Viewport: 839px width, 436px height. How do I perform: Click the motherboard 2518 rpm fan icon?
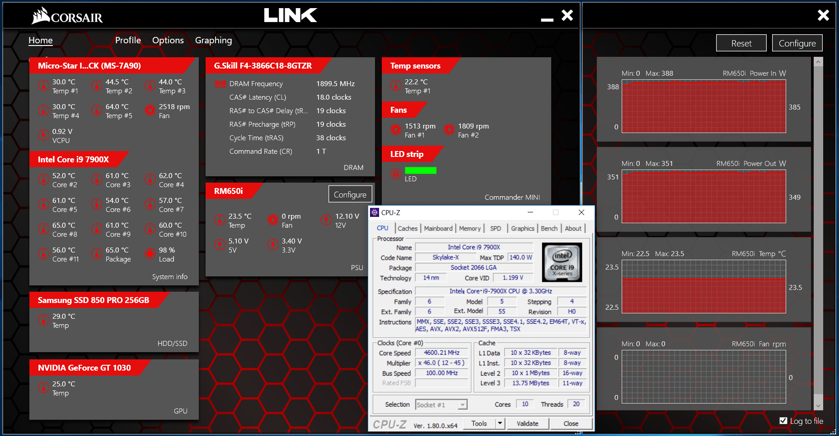pos(150,110)
